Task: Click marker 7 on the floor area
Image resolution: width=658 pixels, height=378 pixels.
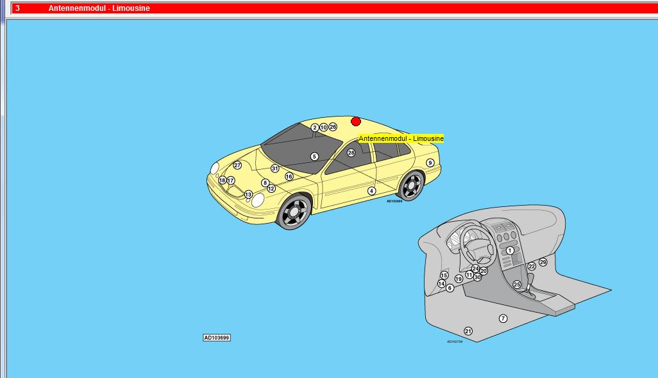Action: pos(503,318)
